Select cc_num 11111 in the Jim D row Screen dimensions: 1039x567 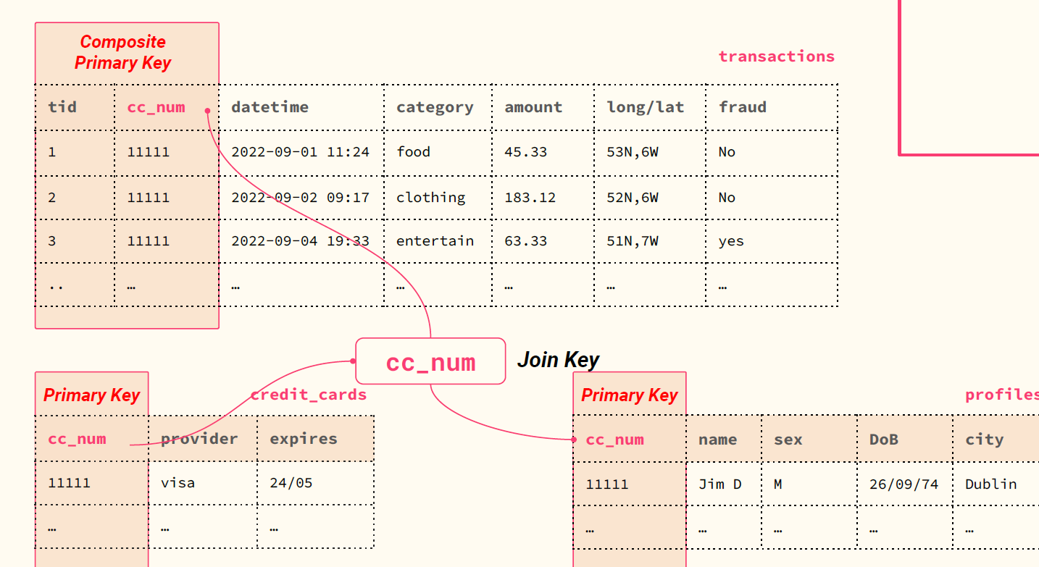(606, 484)
